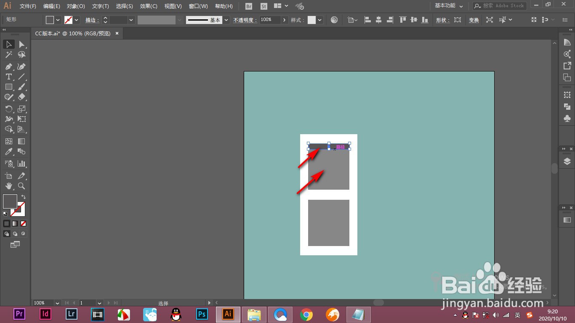Select the Rotate tool

click(8, 109)
